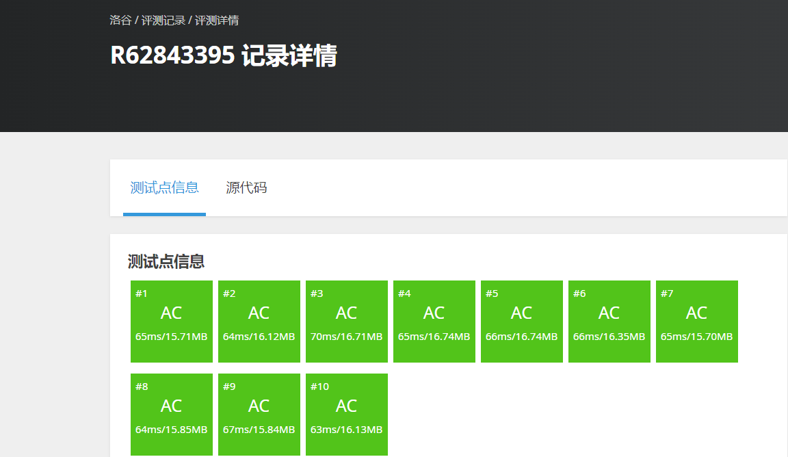Select the R62843395 记录详情 page title
788x457 pixels.
[x=224, y=55]
